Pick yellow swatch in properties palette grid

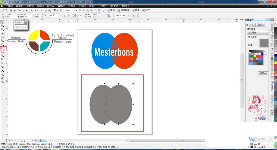pos(255,56)
